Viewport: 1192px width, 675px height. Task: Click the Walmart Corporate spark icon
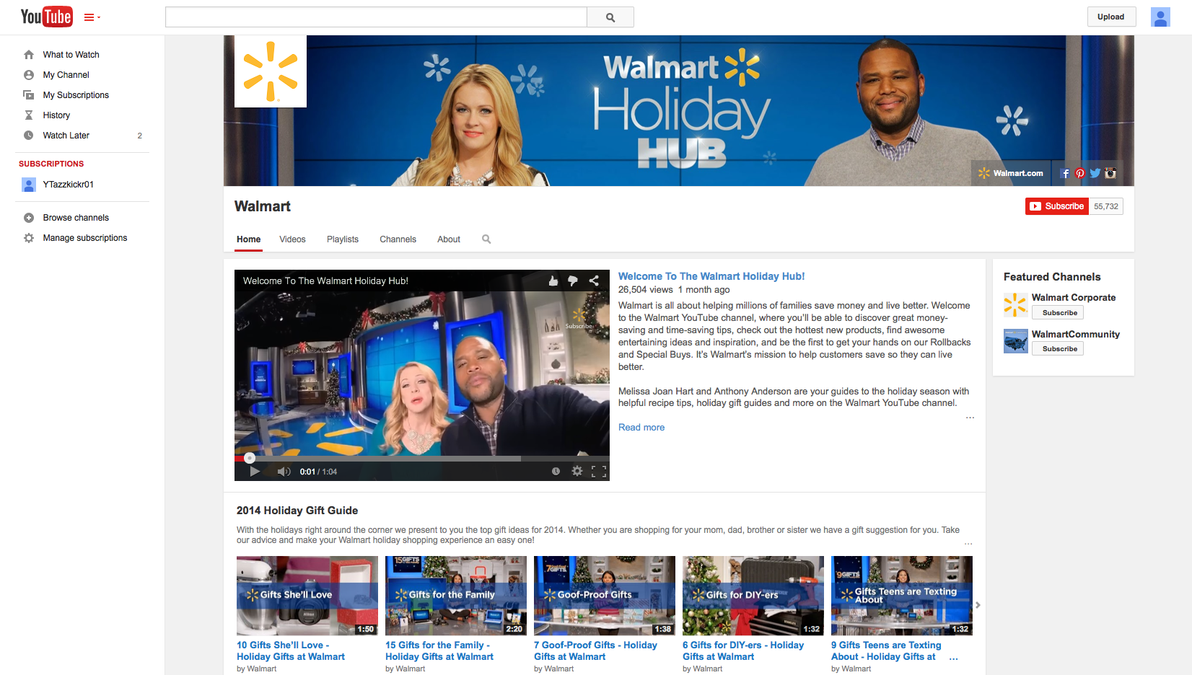point(1015,305)
